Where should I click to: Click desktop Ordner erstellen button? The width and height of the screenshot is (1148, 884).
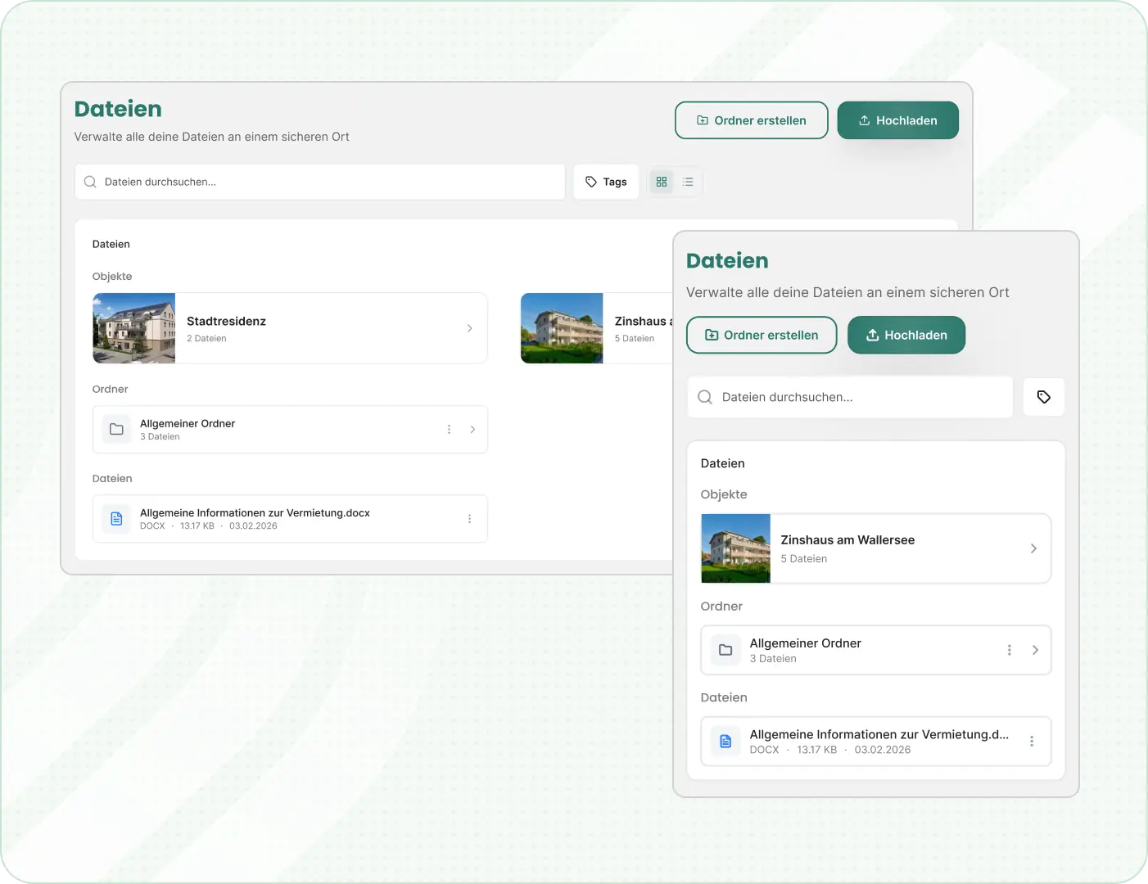(751, 120)
